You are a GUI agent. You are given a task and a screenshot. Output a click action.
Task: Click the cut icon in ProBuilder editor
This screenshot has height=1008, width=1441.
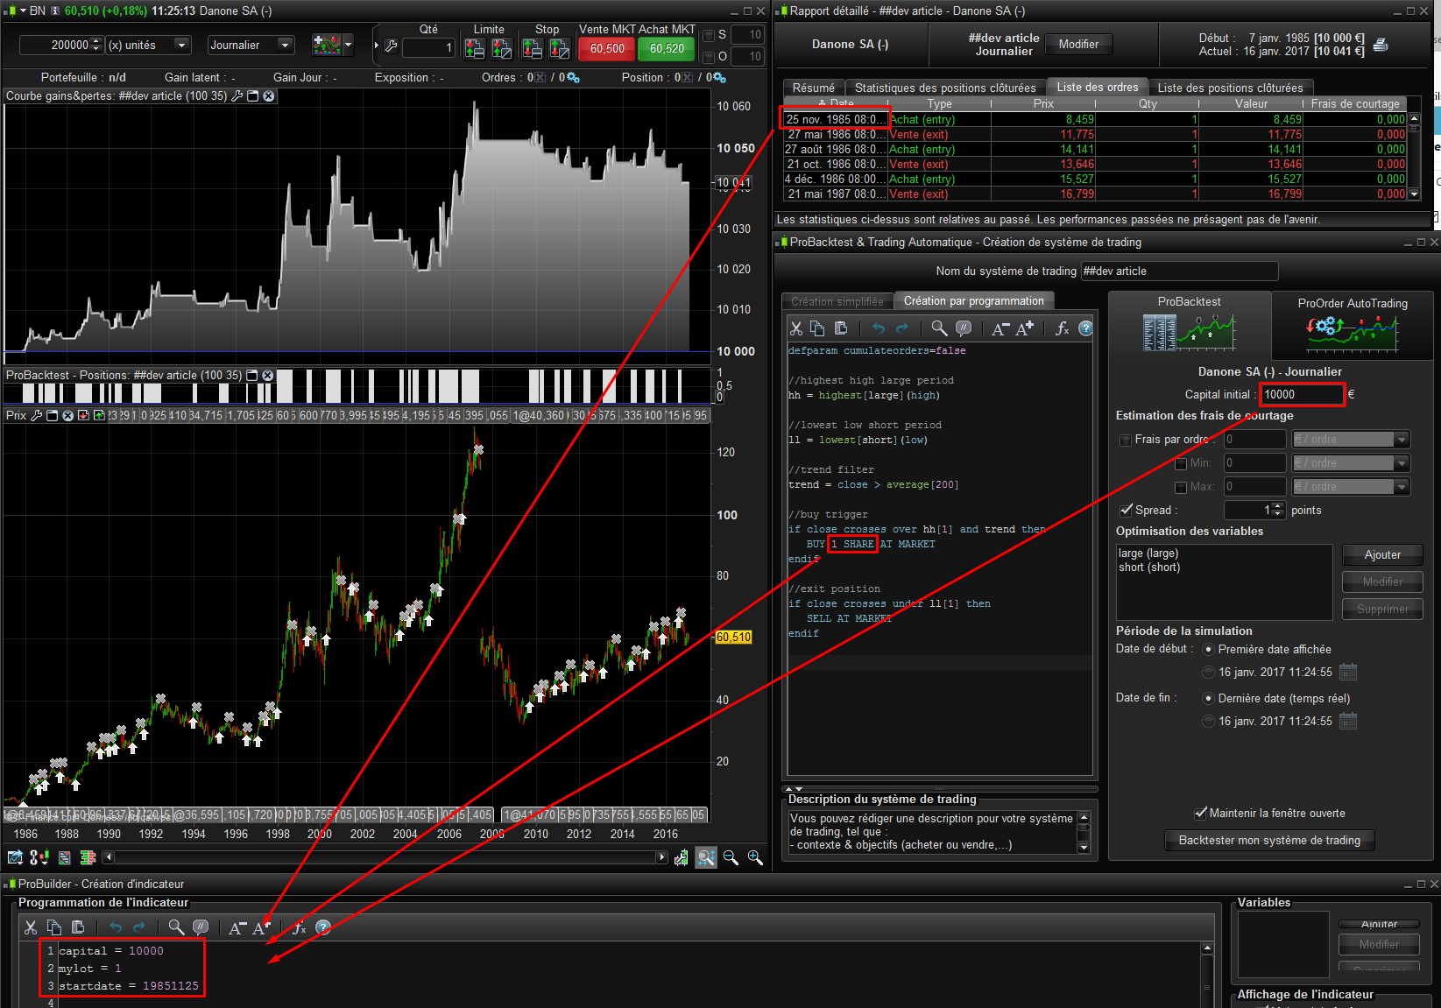31,927
